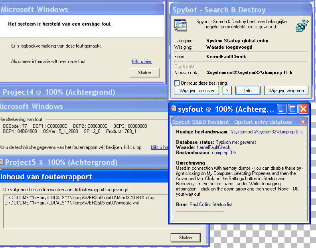Click the Waarde 'KernelFaultCheck' value in Resident panel

213,147
